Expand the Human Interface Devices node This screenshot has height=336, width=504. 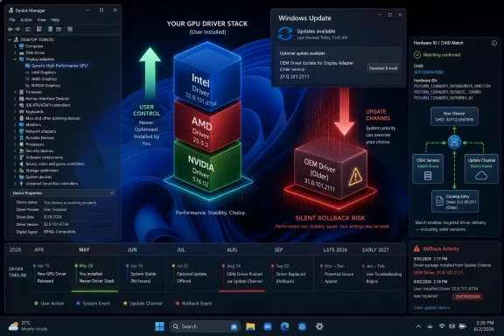pyautogui.click(x=15, y=98)
